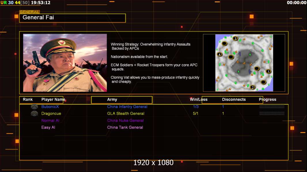Image resolution: width=307 pixels, height=172 pixels.
Task: Click the UR indicator in the overlay
Action: pos(3,3)
